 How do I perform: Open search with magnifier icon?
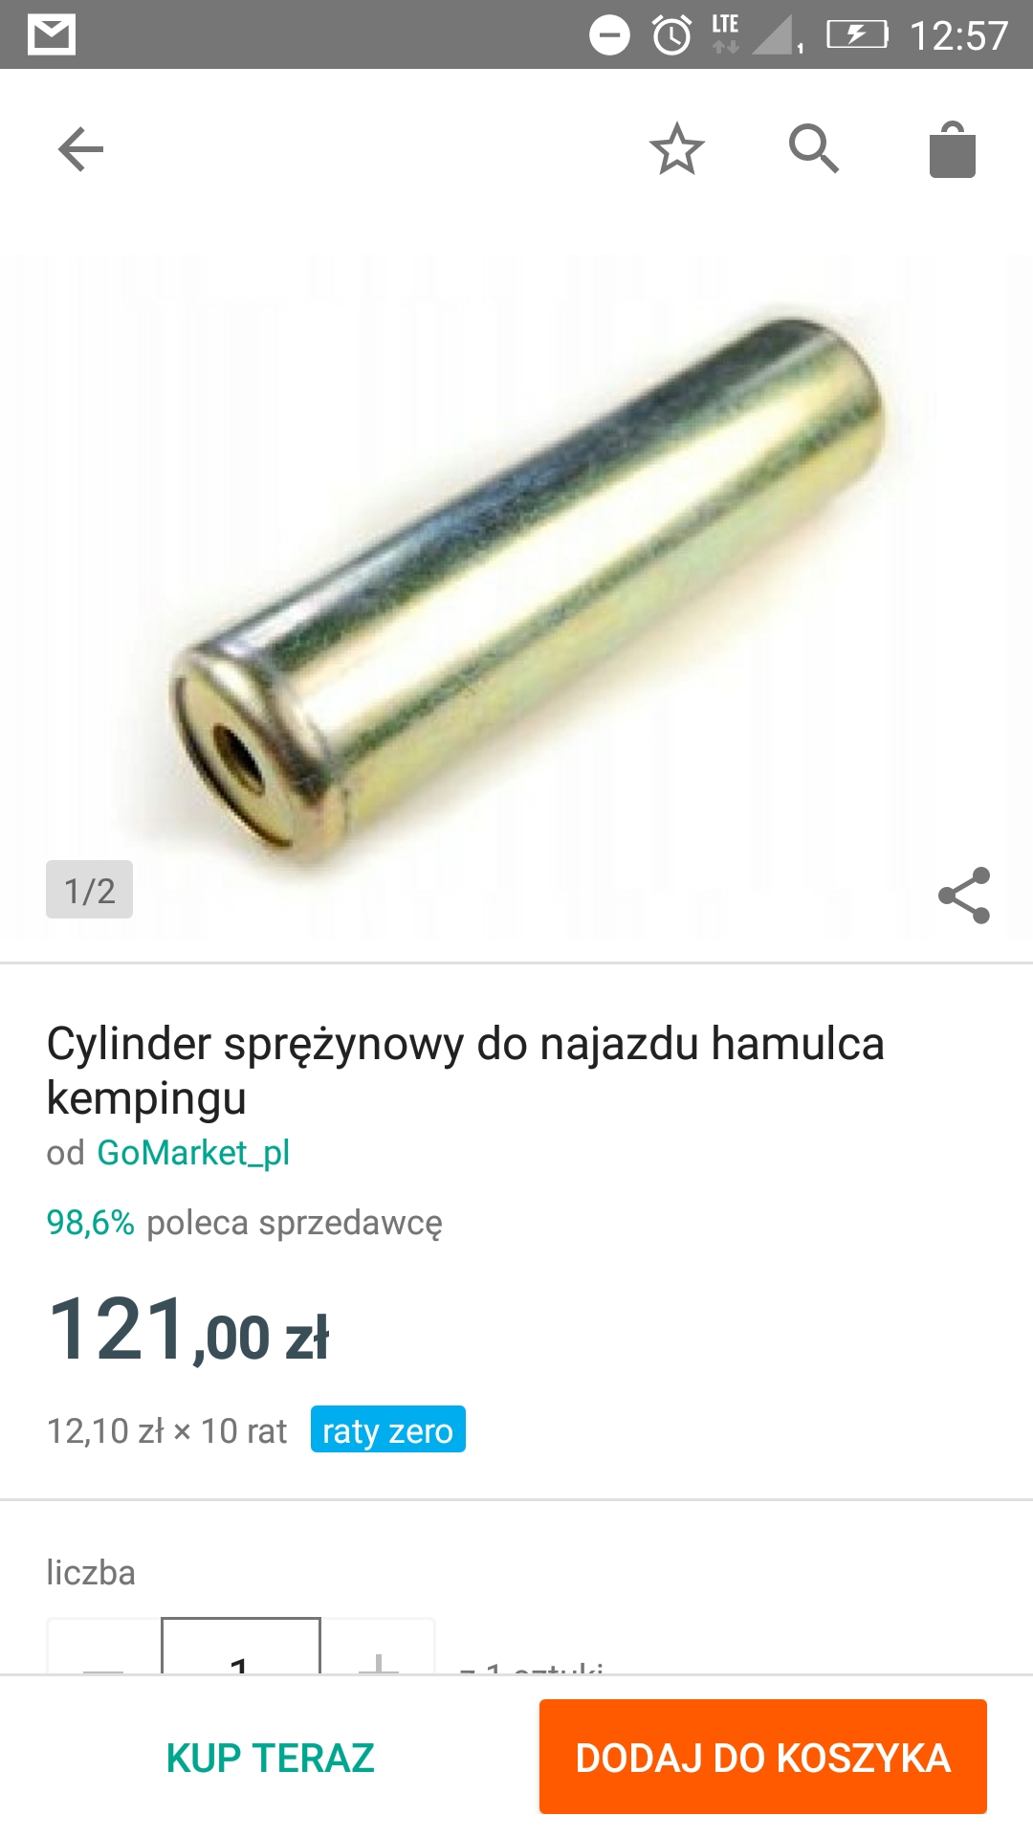point(814,149)
